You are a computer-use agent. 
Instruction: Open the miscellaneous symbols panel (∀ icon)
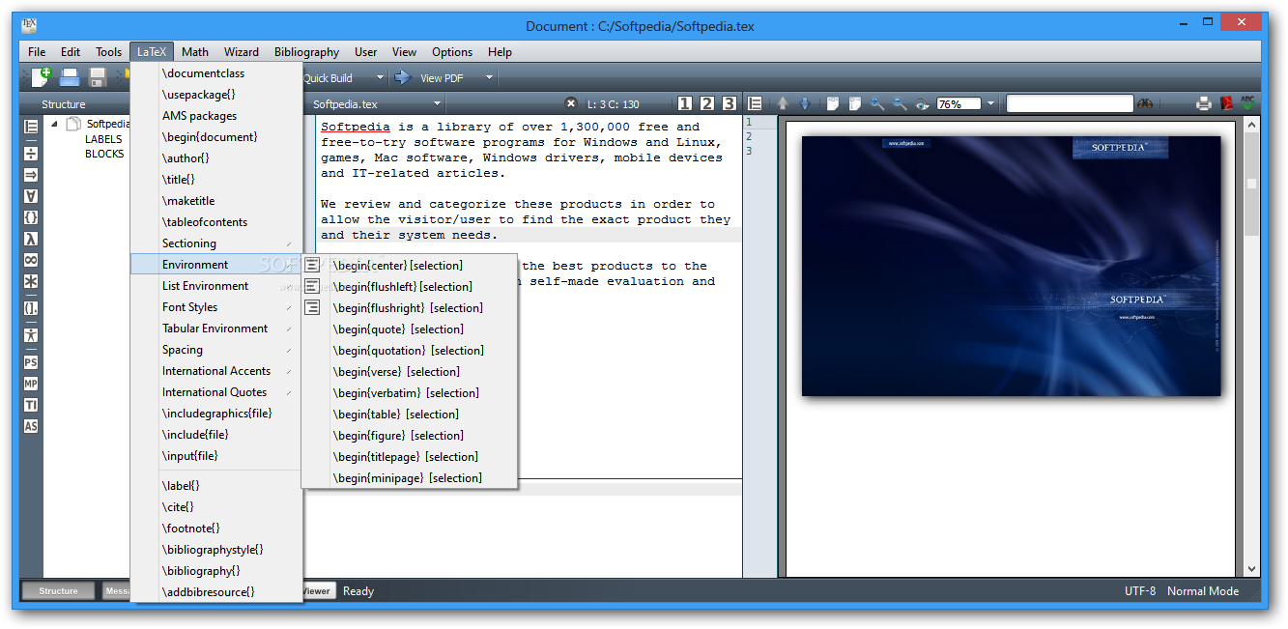[31, 196]
